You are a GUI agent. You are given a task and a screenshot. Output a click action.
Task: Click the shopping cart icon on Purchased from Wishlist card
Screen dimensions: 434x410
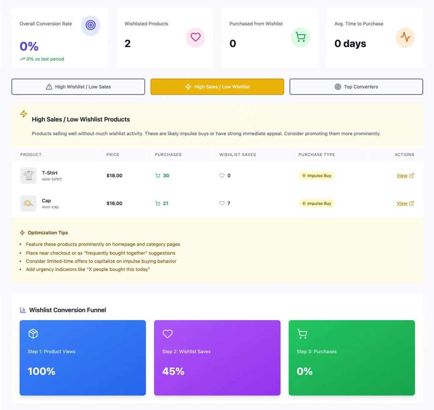pyautogui.click(x=300, y=37)
